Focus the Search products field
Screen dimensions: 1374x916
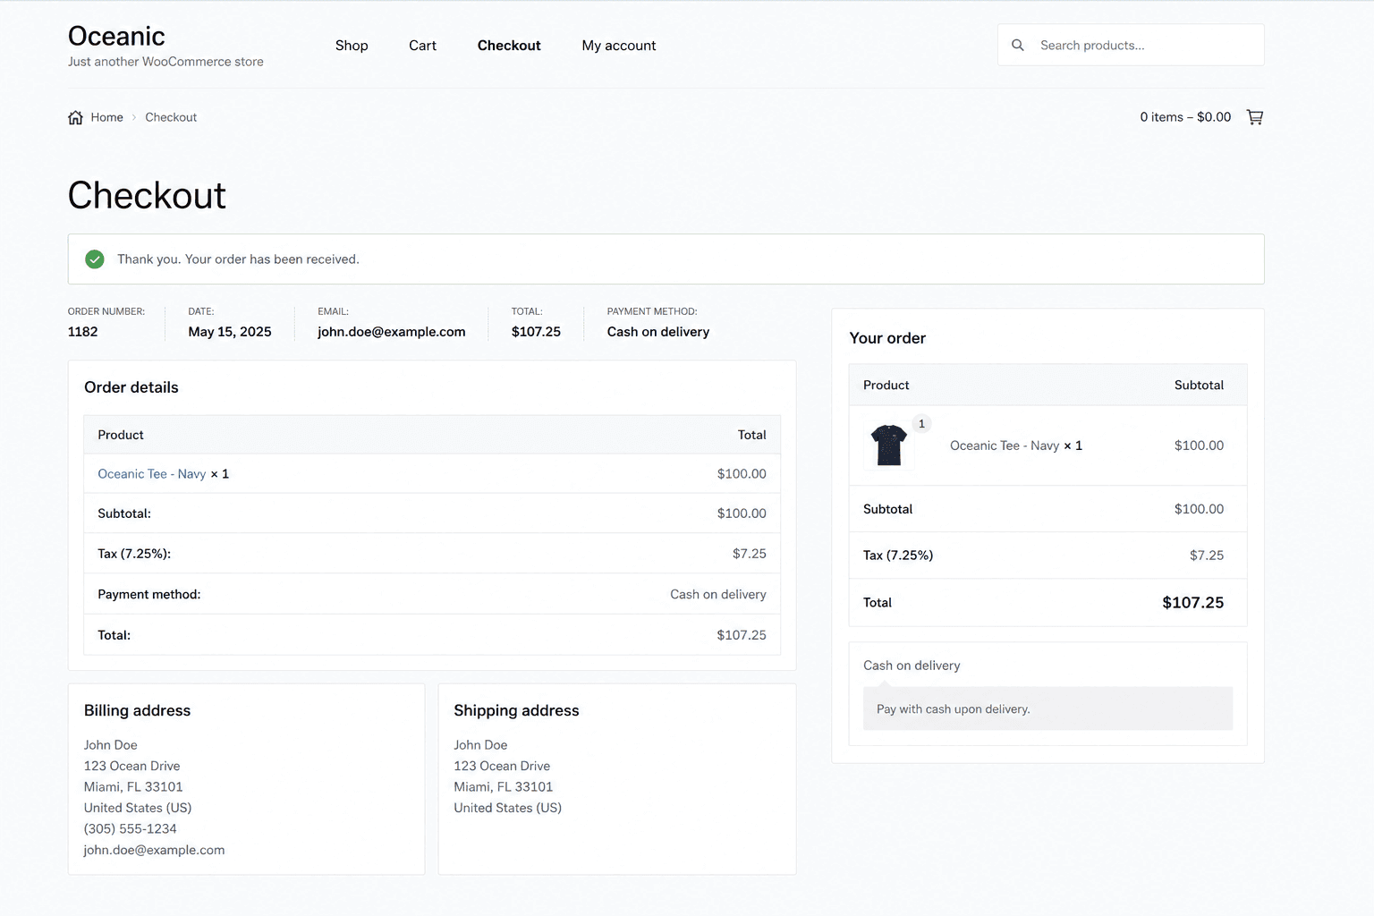pos(1131,45)
